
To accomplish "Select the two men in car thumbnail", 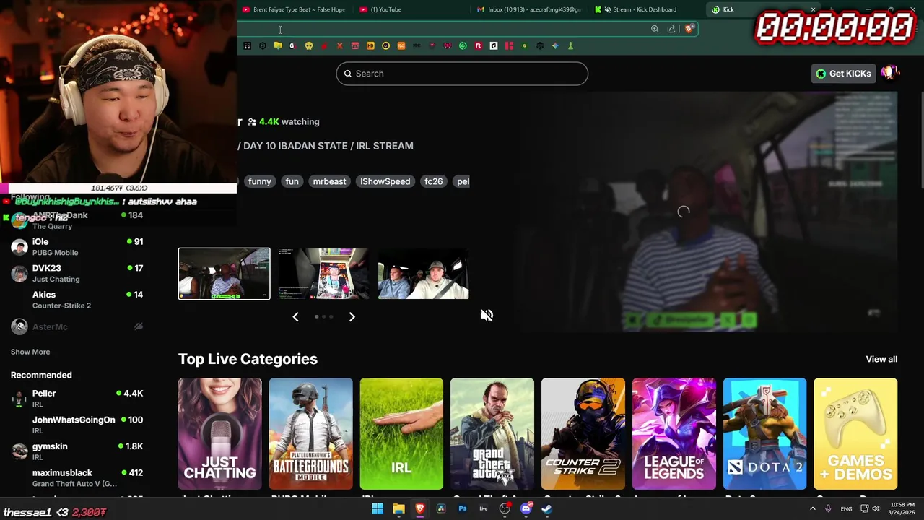I will (423, 274).
